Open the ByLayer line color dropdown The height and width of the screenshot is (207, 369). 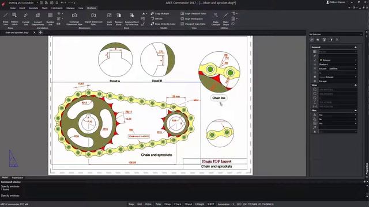click(x=338, y=60)
